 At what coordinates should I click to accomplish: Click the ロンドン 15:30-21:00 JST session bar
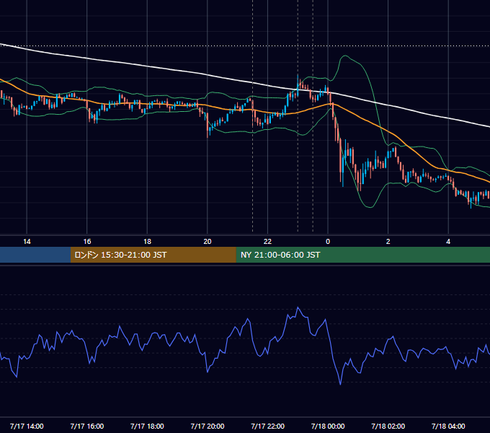coord(153,255)
